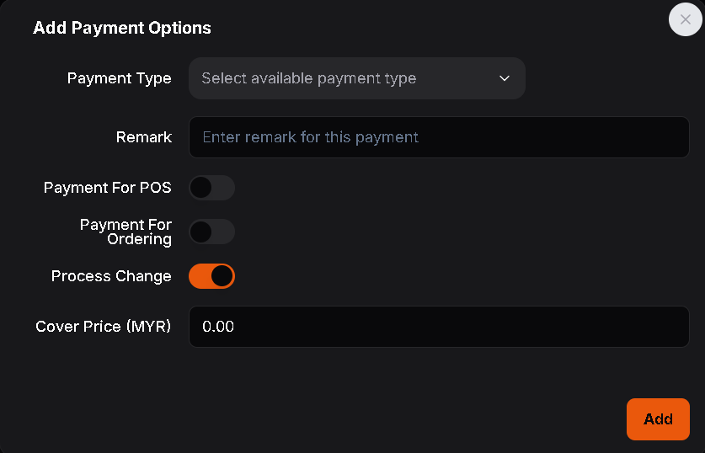Screen dimensions: 705x453
Task: Turn on Payment For Ordering switch
Action: click(211, 232)
